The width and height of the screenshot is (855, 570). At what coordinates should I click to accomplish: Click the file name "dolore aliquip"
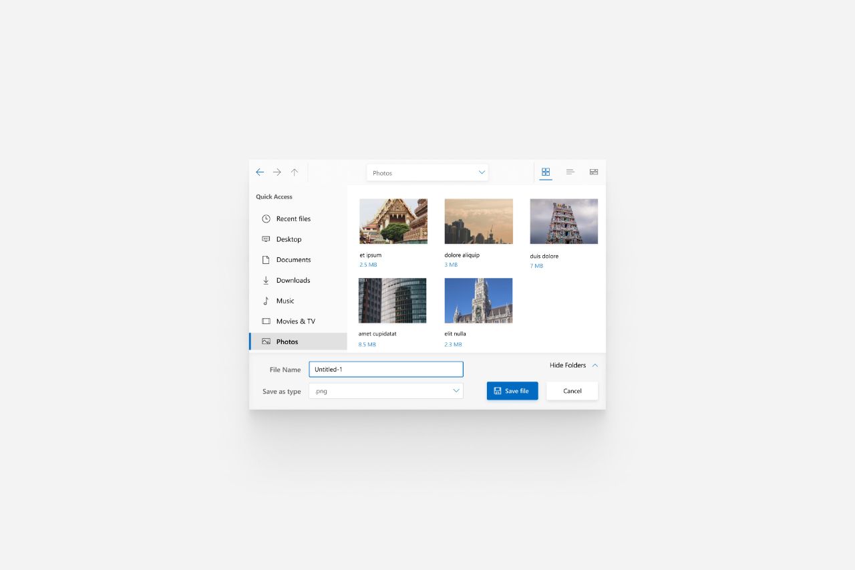462,255
